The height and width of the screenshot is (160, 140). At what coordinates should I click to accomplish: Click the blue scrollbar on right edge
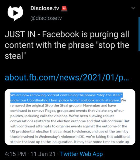click(x=139, y=34)
